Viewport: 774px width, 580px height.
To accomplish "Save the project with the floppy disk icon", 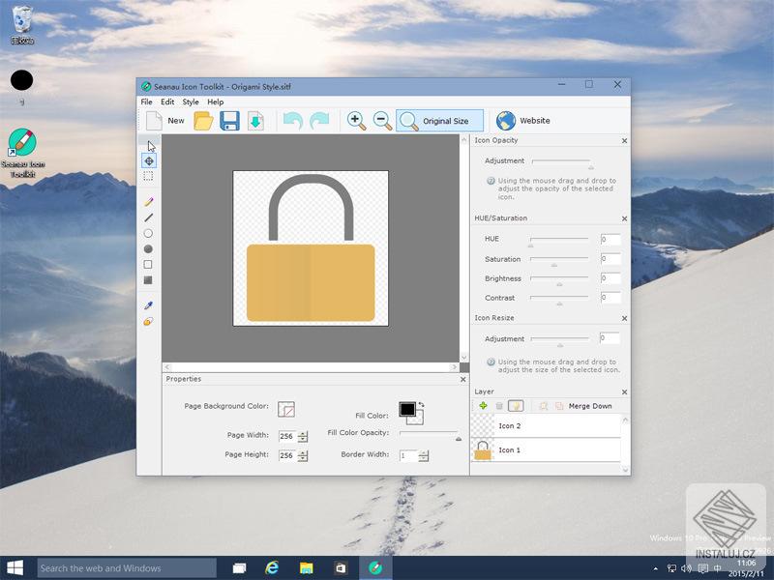I will 229,121.
